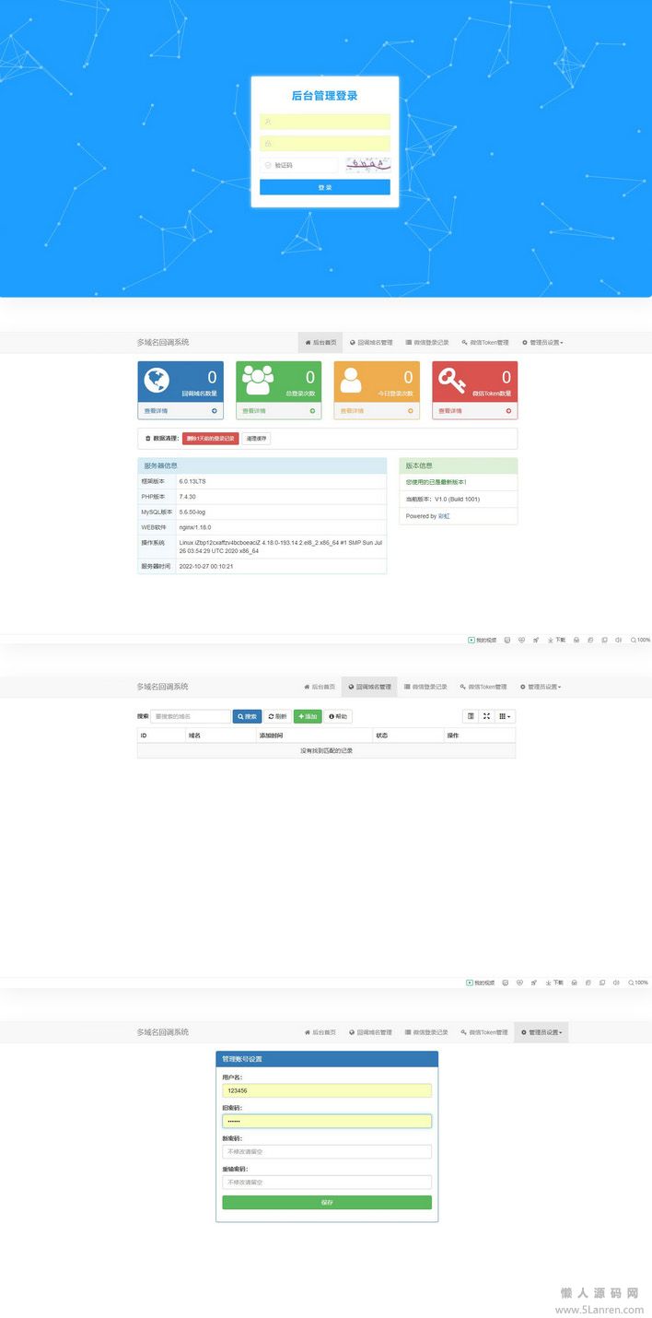The height and width of the screenshot is (1318, 652).
Task: Click arrow circle icon on blue 回调域名数量 card
Action: click(x=215, y=411)
